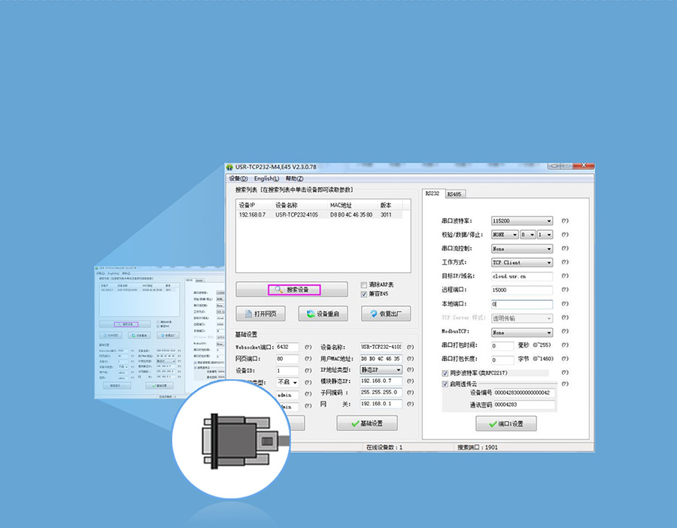Click the USR-TCP232 app icon in title bar
The width and height of the screenshot is (677, 528).
[229, 167]
